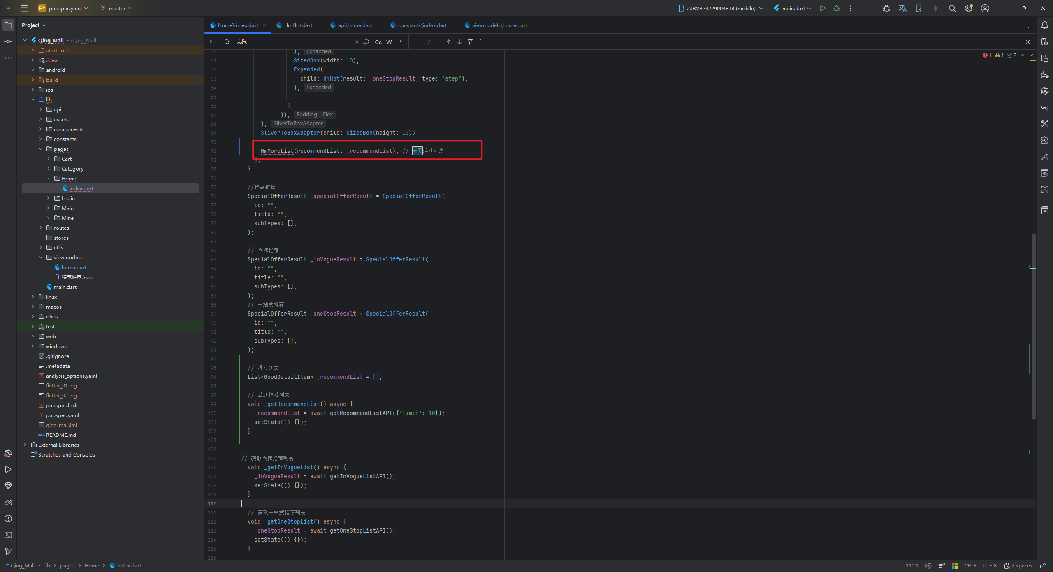Screen dimensions: 1053x572
Task: Open pubspec.yaml in project tree
Action: tap(62, 415)
